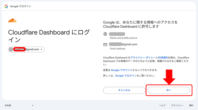Open the Google でログイン help link
Screen dimensions: 198x110
[x=126, y=76]
